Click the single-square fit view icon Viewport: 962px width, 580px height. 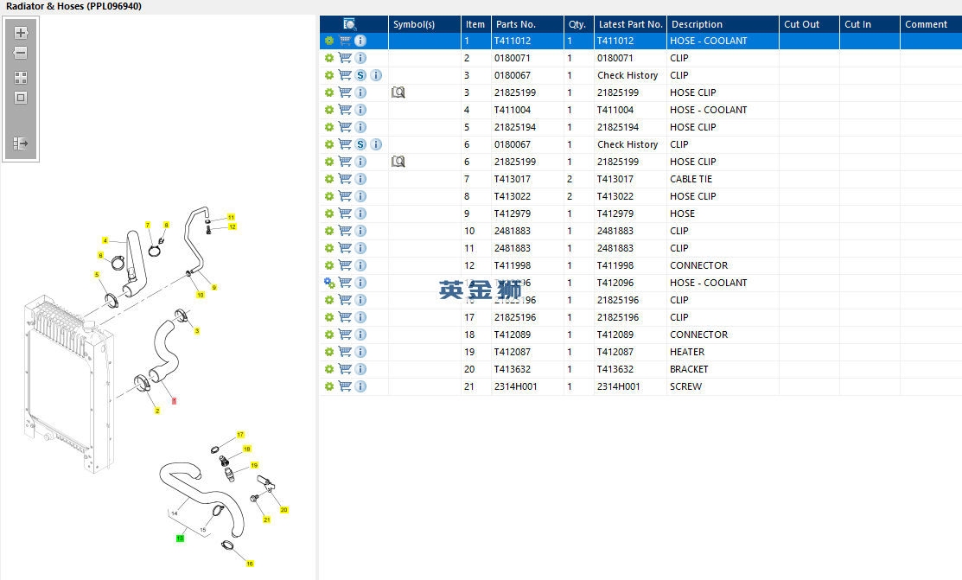21,98
